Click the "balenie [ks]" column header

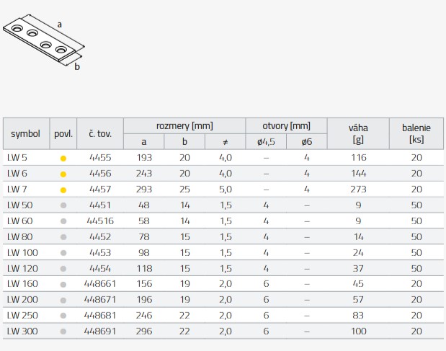416,133
